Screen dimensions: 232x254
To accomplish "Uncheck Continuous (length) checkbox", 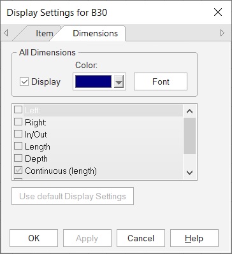I will click(18, 171).
